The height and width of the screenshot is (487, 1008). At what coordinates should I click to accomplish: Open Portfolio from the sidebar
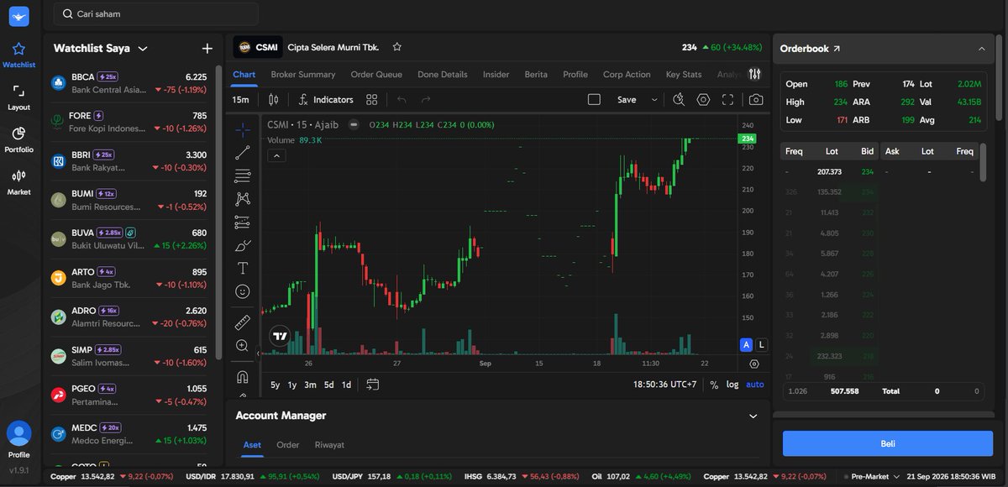(18, 139)
